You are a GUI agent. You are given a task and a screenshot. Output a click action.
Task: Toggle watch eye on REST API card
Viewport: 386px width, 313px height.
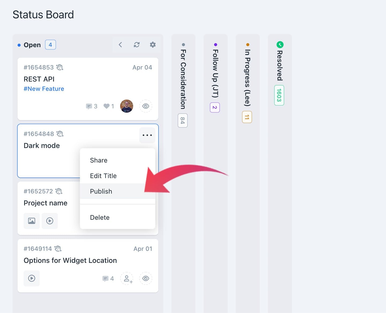146,106
